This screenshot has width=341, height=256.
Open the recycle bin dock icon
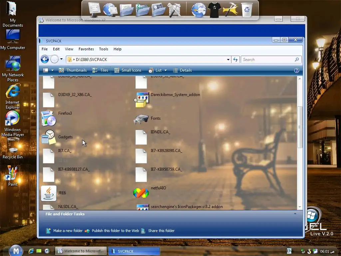[x=247, y=10]
